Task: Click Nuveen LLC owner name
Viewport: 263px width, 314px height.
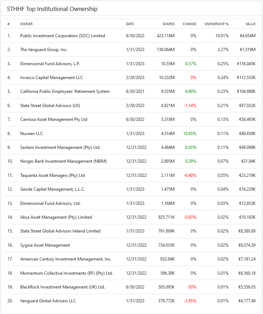Action: pos(32,134)
